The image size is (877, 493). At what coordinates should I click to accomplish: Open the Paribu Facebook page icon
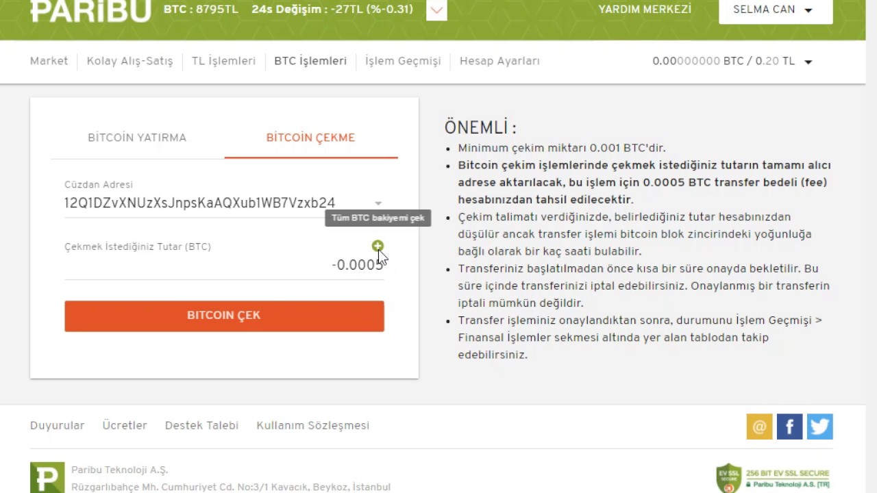point(789,427)
